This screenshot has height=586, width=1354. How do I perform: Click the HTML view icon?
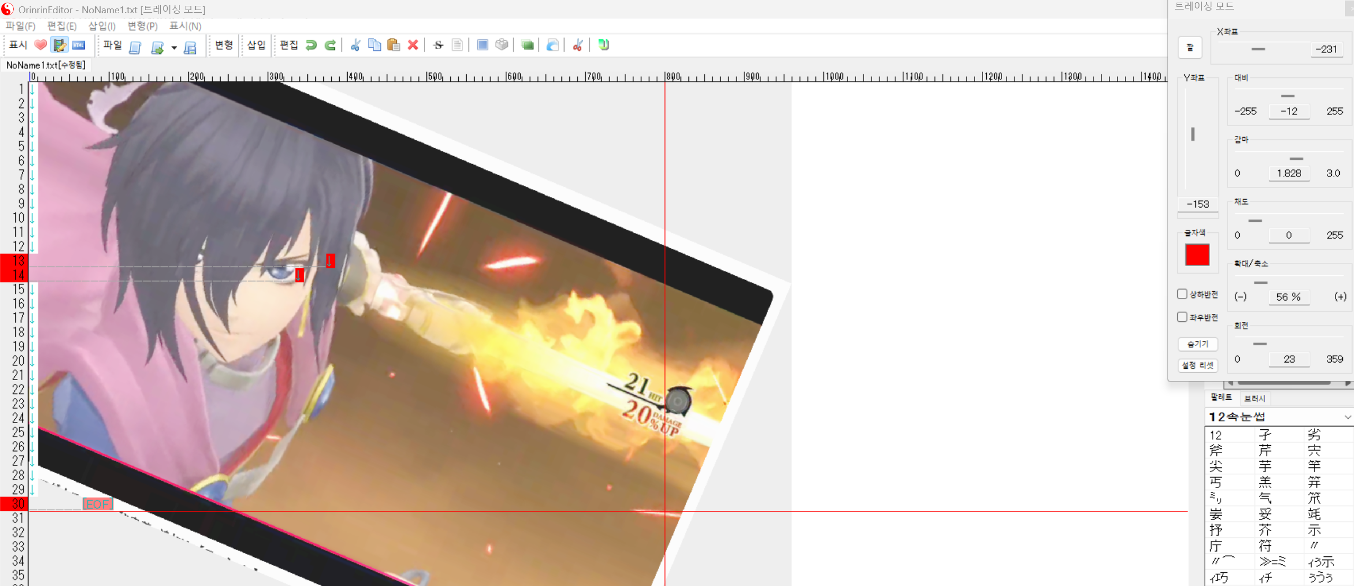click(78, 45)
